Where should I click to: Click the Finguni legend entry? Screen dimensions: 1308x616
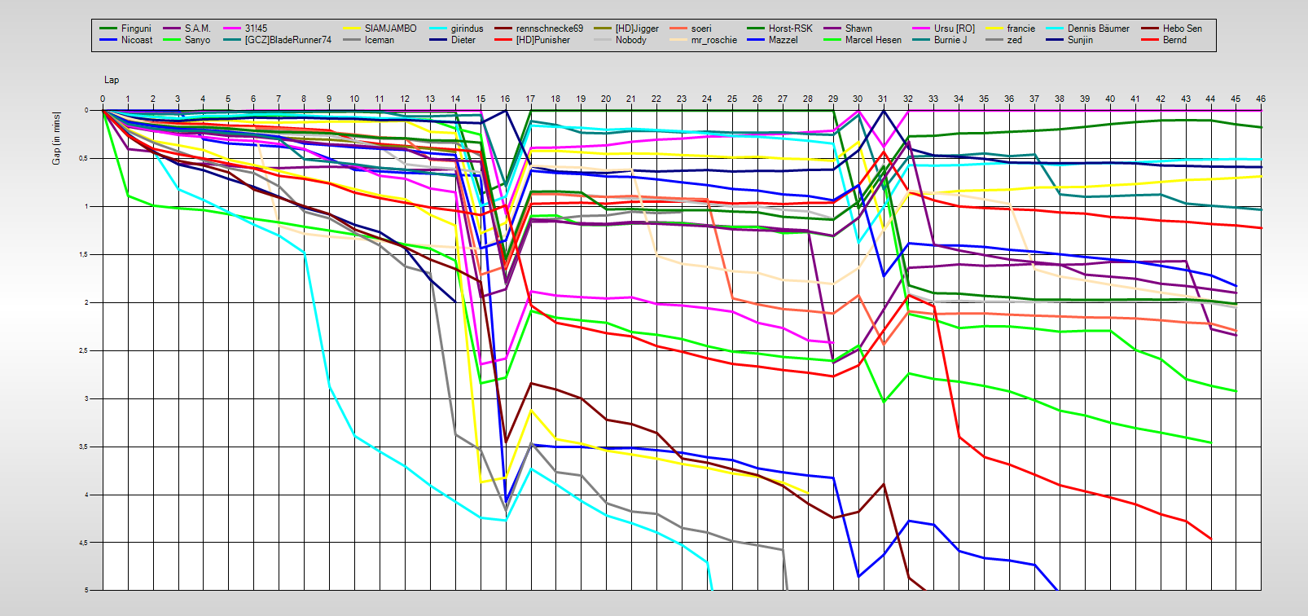tap(136, 29)
